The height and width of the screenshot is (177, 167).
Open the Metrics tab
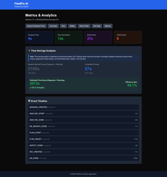tap(108, 26)
